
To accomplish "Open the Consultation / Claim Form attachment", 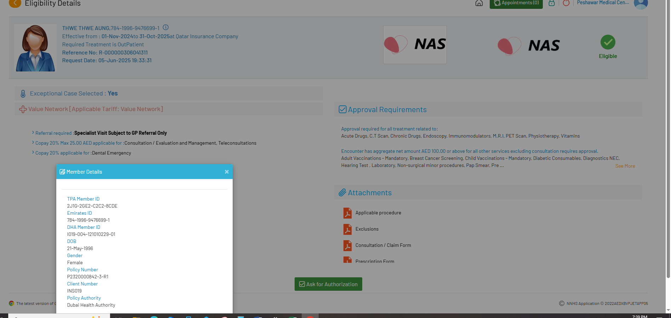I will coord(383,245).
